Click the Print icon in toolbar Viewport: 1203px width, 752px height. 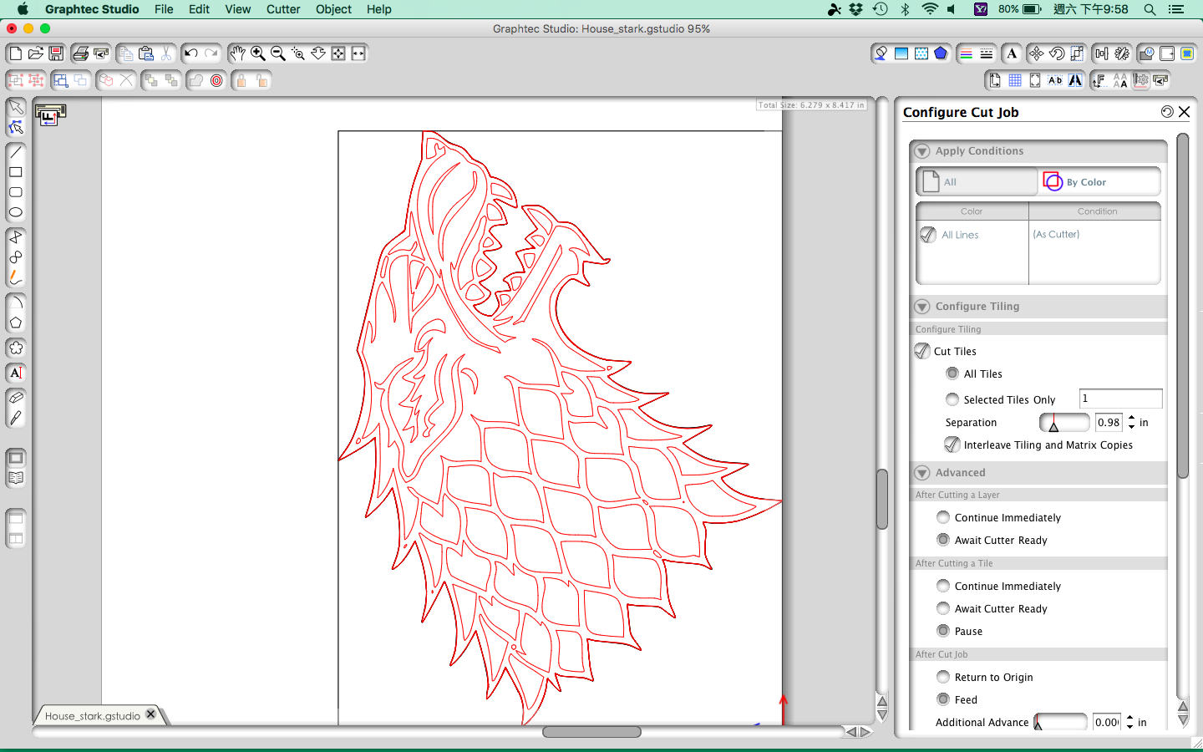pyautogui.click(x=80, y=53)
